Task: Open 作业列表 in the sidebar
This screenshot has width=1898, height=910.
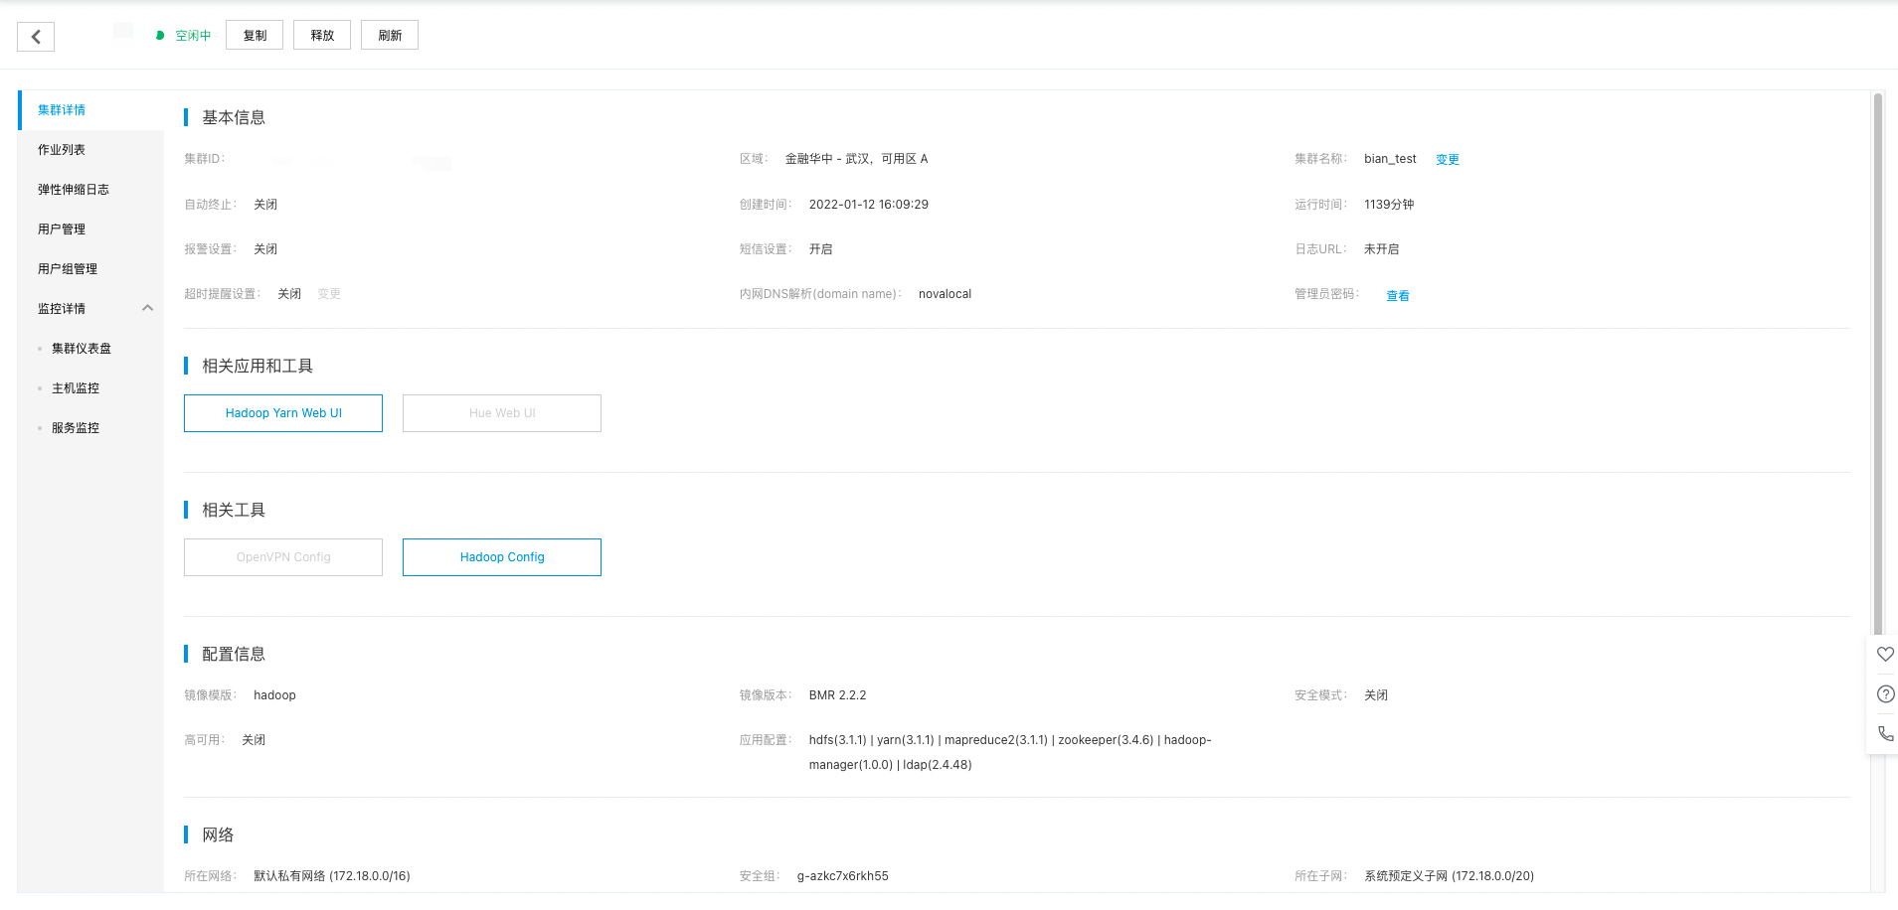Action: click(x=62, y=150)
